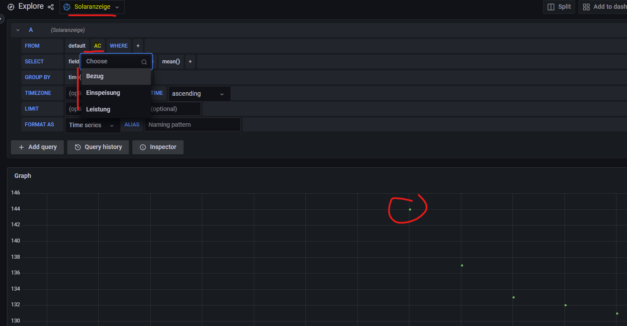Select Leistung in the field list

click(98, 109)
